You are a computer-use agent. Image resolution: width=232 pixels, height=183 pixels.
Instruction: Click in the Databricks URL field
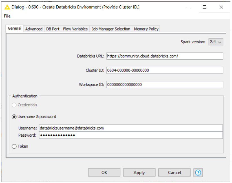tap(165, 56)
